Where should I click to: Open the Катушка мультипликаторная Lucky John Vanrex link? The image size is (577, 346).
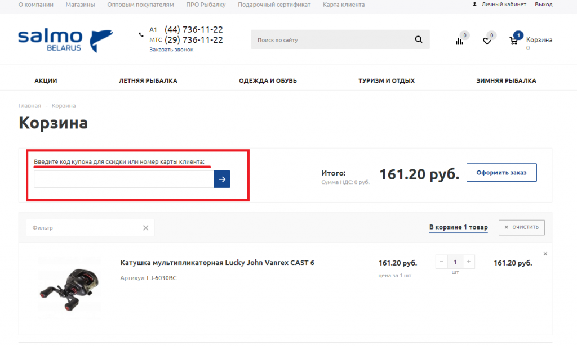[x=217, y=263]
